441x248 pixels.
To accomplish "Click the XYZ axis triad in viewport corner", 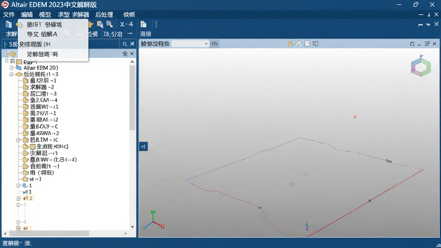I will (x=154, y=220).
